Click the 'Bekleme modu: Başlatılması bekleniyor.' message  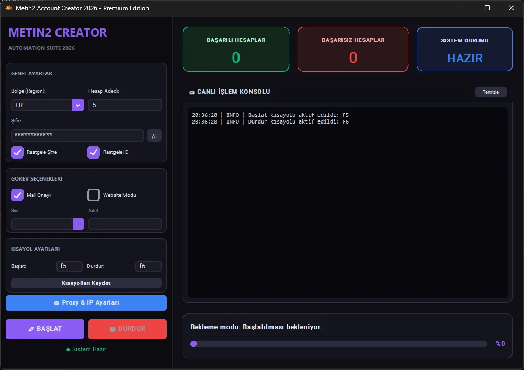tap(256, 327)
